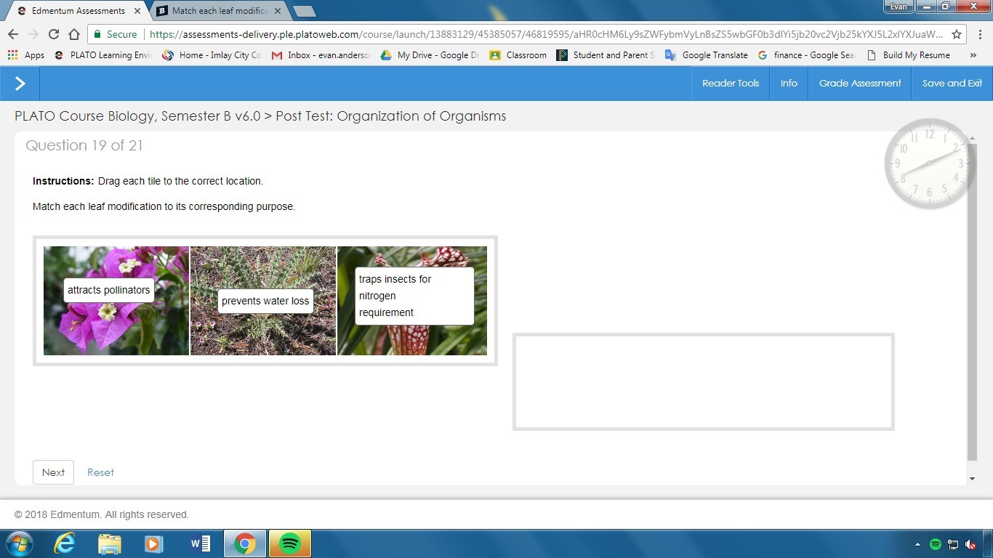Open the Apps bookmark shortcut
The image size is (993, 558).
point(25,54)
